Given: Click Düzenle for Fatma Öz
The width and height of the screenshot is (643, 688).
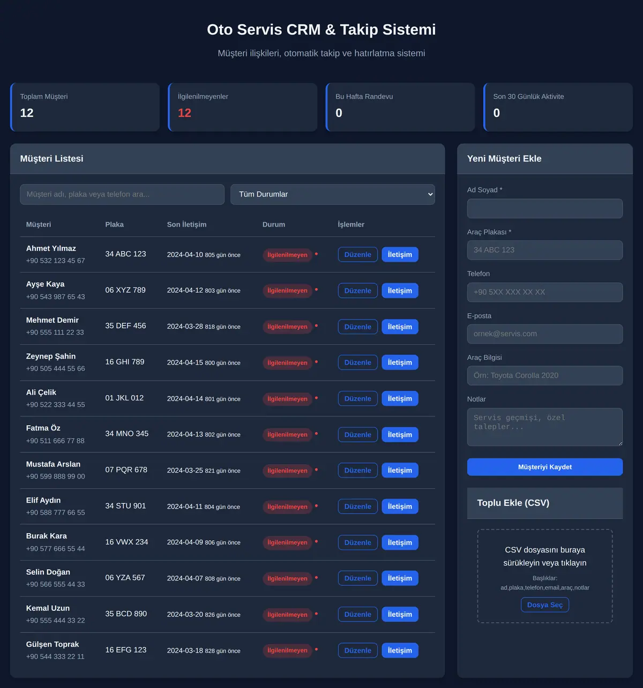Looking at the screenshot, I should coord(358,435).
